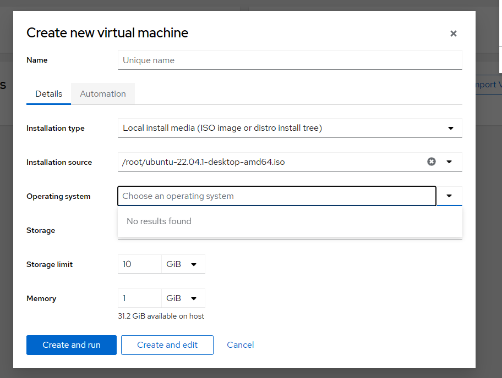Switch to the Automation tab
The height and width of the screenshot is (378, 502).
102,93
